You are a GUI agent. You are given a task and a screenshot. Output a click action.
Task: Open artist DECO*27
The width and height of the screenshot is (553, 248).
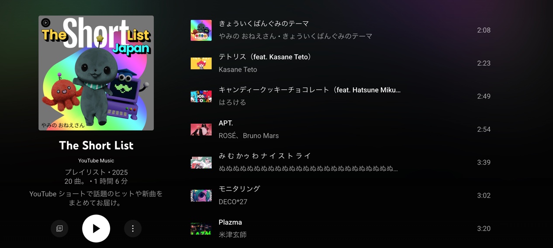[x=233, y=202]
